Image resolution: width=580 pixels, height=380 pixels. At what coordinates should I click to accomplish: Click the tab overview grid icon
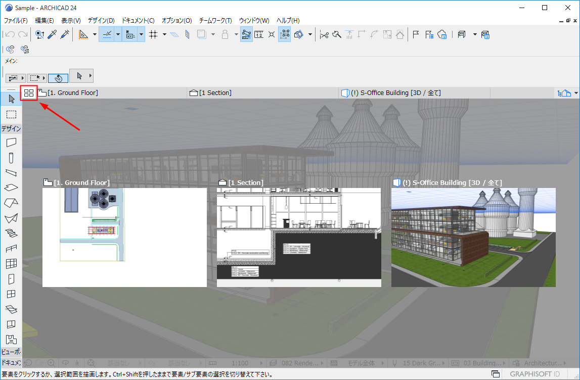tap(29, 93)
